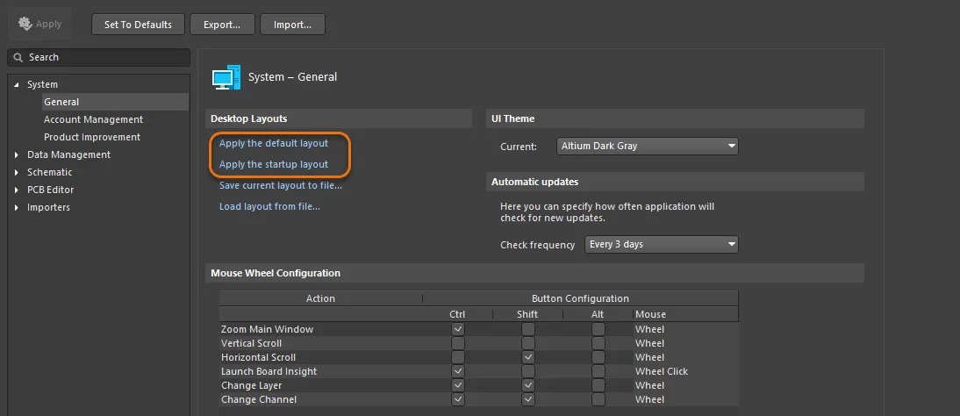Click the System General computer icon
Viewport: 960px width, 416px height.
(226, 78)
